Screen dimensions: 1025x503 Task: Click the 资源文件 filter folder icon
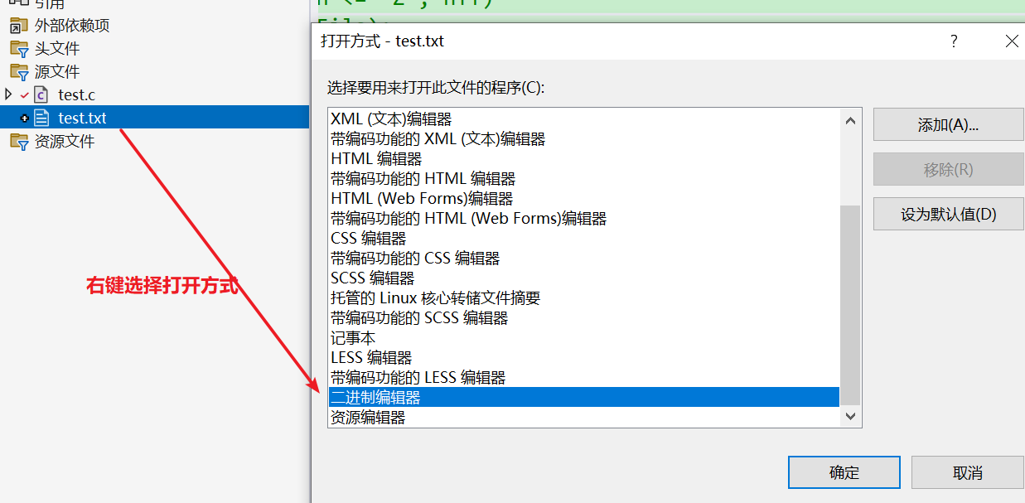(18, 142)
